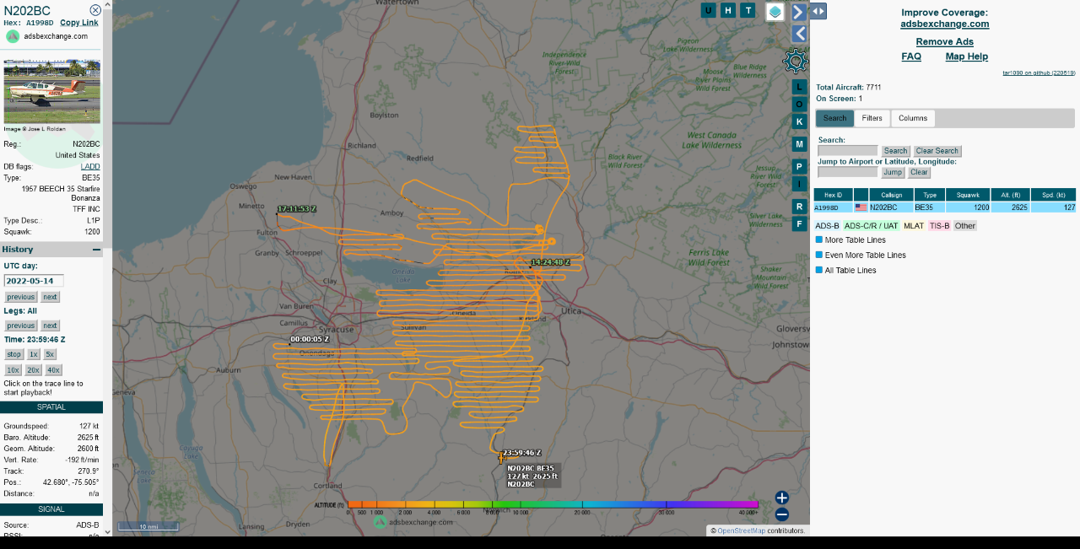Viewport: 1080px width, 549px height.
Task: Toggle ADS-B source filter label
Action: (827, 226)
